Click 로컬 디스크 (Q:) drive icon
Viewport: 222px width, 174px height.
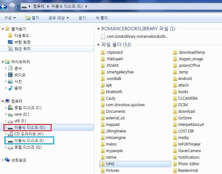[10, 147]
